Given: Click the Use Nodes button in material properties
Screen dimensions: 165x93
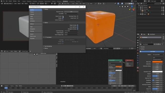Looking at the screenshot, I should (x=152, y=51).
